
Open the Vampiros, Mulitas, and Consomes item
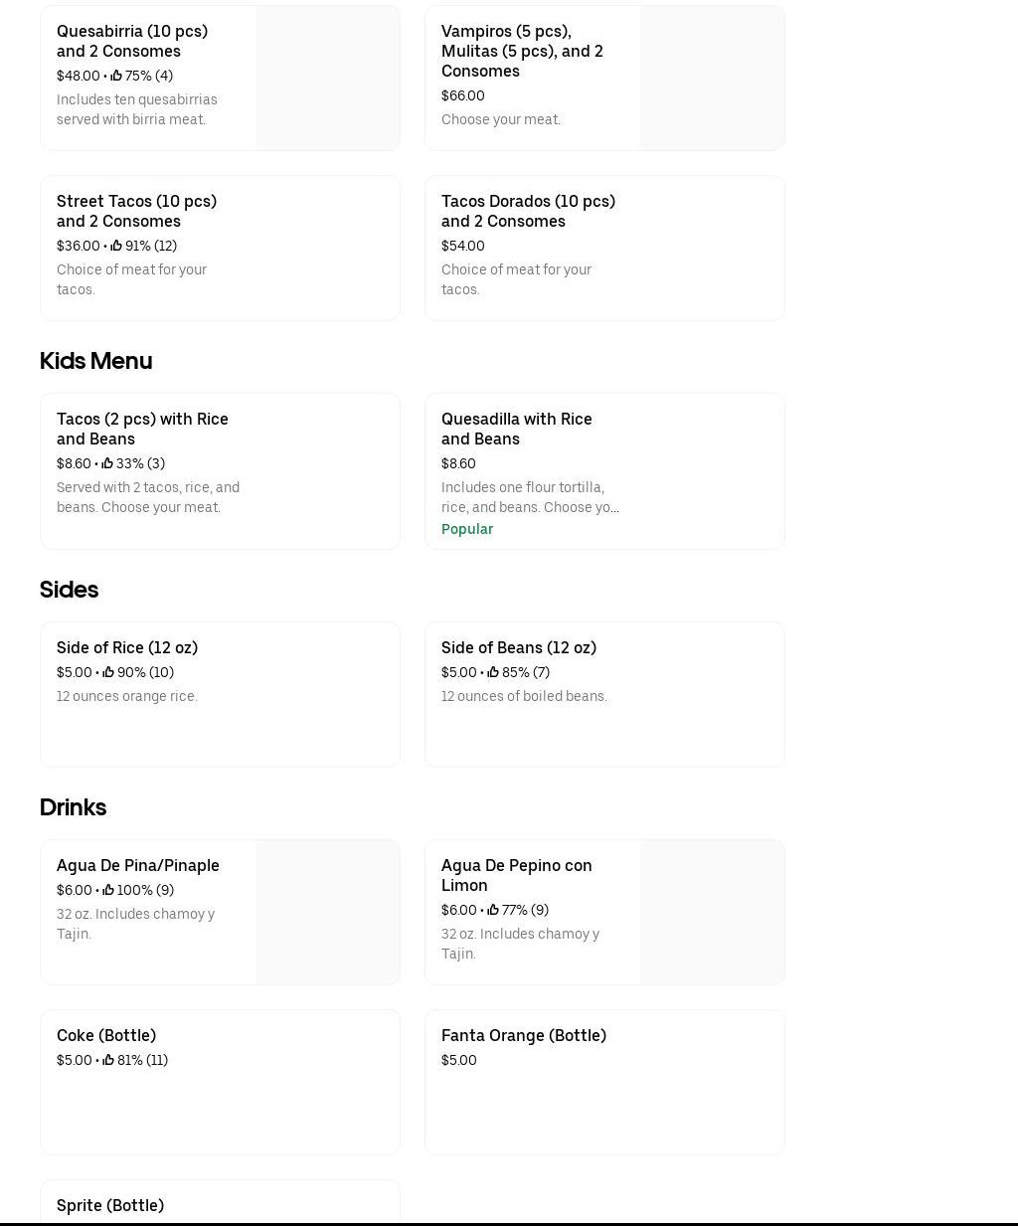point(522,51)
